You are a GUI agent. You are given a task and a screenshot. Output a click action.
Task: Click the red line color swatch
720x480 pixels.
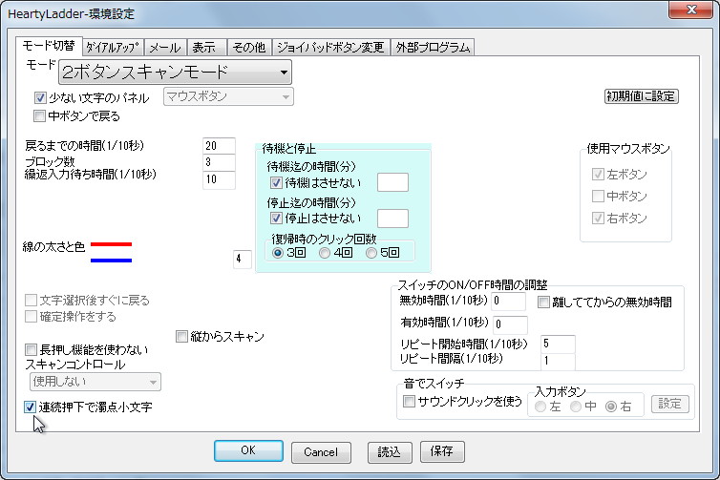(111, 244)
